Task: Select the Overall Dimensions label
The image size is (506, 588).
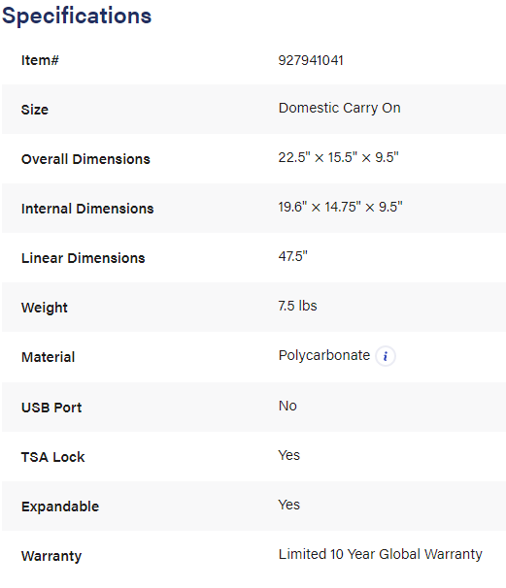Action: click(x=85, y=159)
